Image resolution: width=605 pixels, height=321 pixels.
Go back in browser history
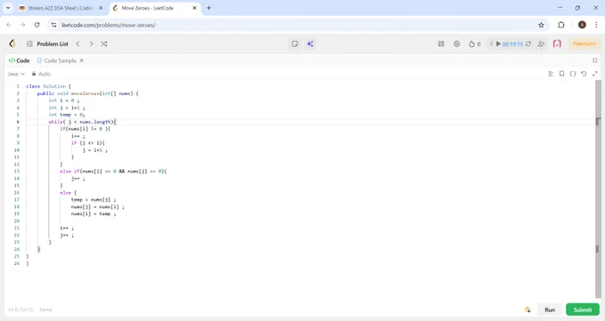pos(9,25)
